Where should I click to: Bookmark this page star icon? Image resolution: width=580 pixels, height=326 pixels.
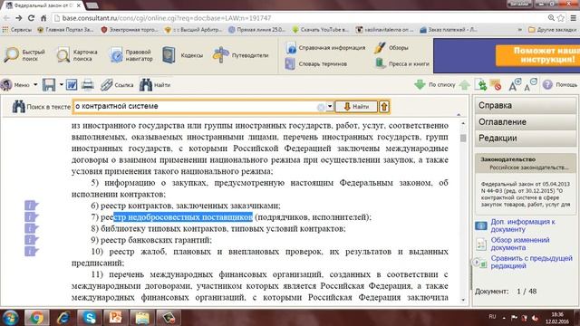coord(561,18)
